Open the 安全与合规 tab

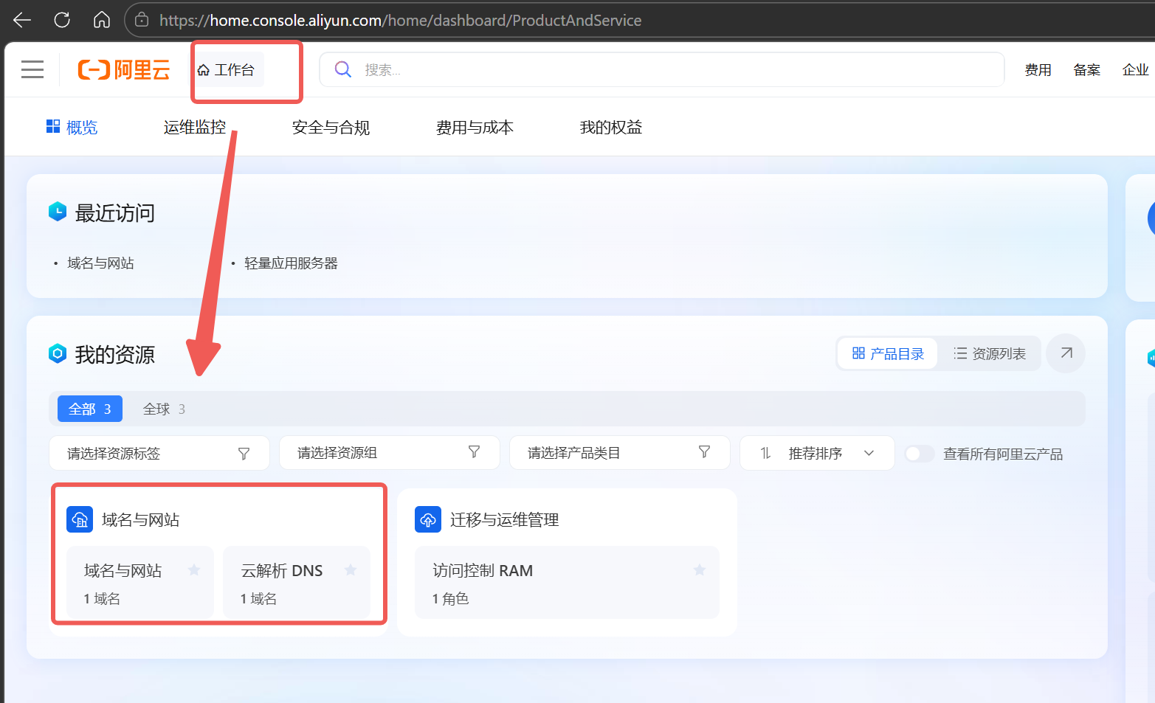coord(331,127)
